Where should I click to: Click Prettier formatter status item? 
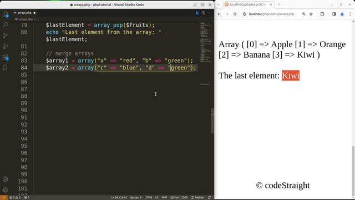pos(197,198)
